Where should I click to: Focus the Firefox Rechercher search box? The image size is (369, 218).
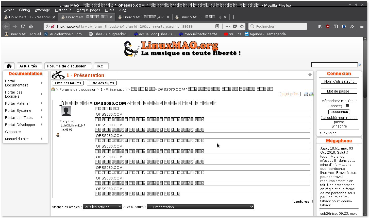278,26
